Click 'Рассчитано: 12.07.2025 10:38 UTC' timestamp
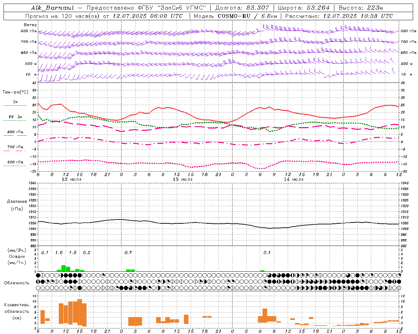418x334 pixels. 339,16
